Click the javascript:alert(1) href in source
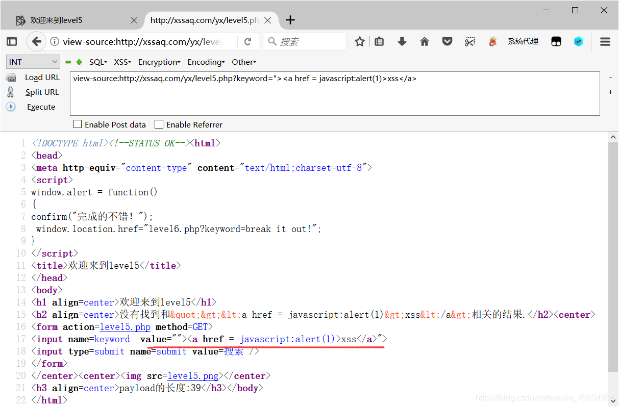 click(287, 339)
